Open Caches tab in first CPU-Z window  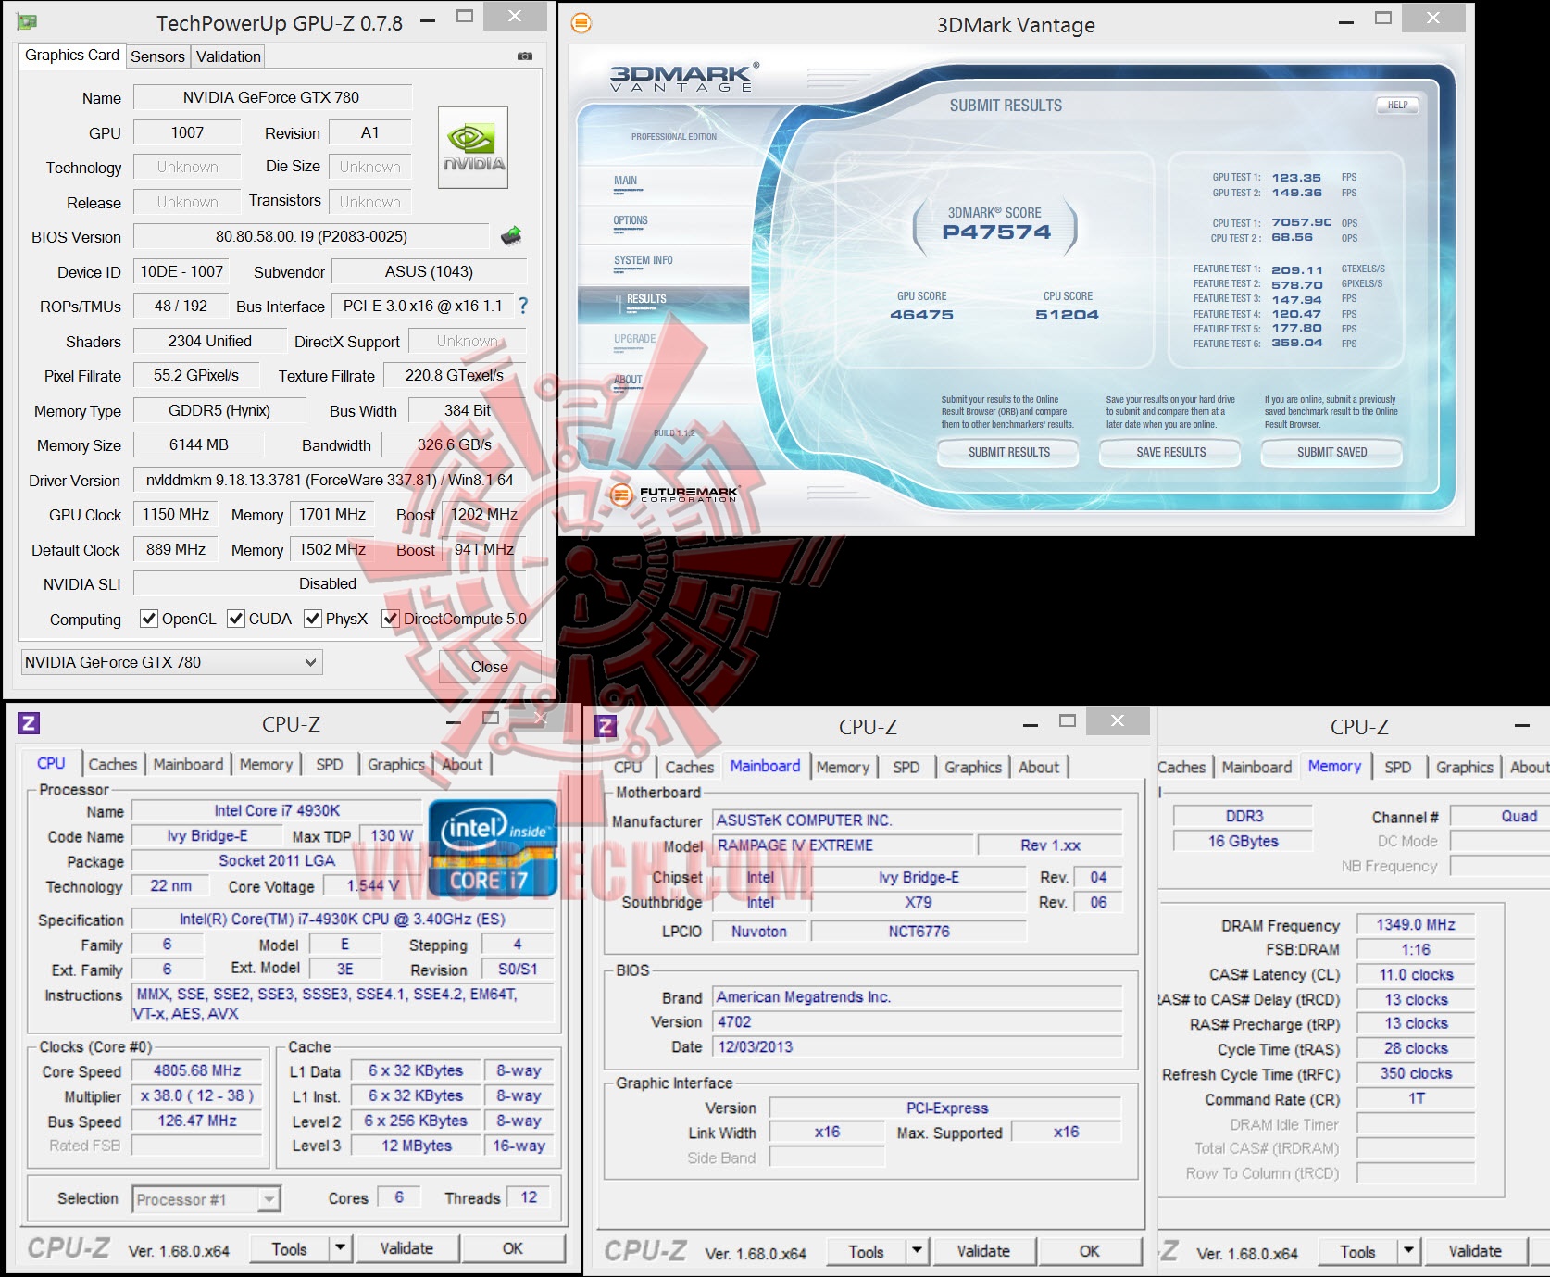113,764
